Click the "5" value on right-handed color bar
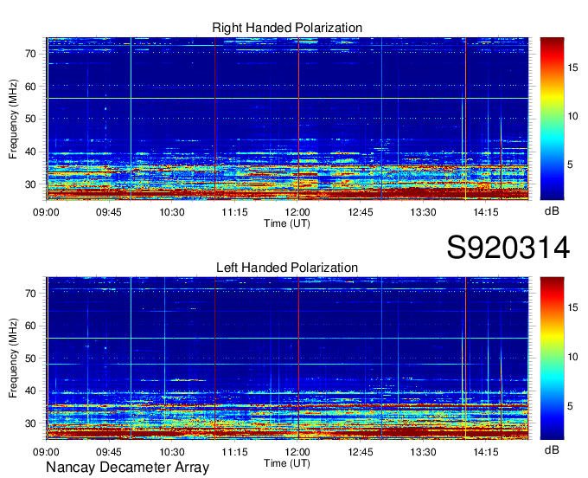 [570, 165]
